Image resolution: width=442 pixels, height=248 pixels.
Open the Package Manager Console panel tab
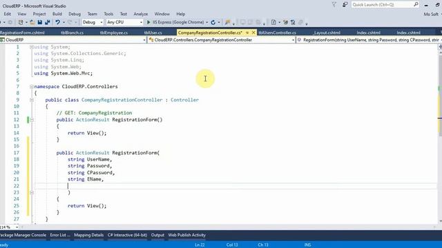pyautogui.click(x=23, y=235)
